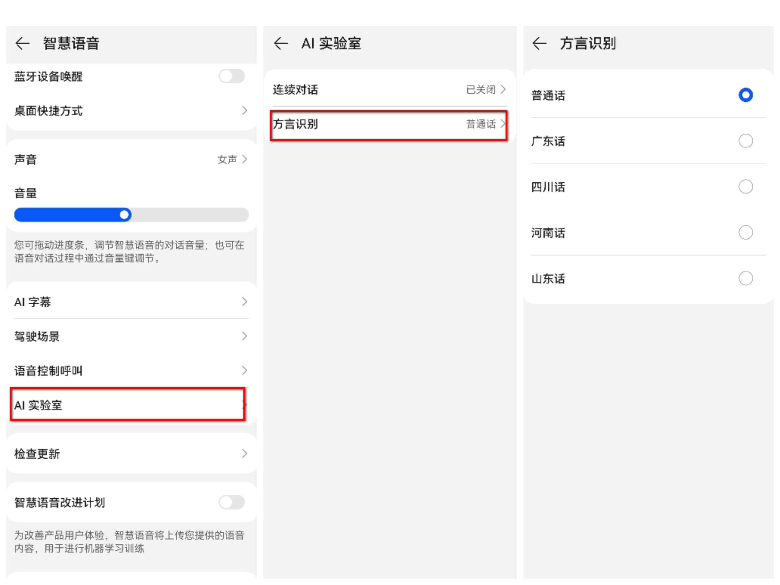The height and width of the screenshot is (585, 780).
Task: Click the back arrow on AI 实验室 page
Action: 281,43
